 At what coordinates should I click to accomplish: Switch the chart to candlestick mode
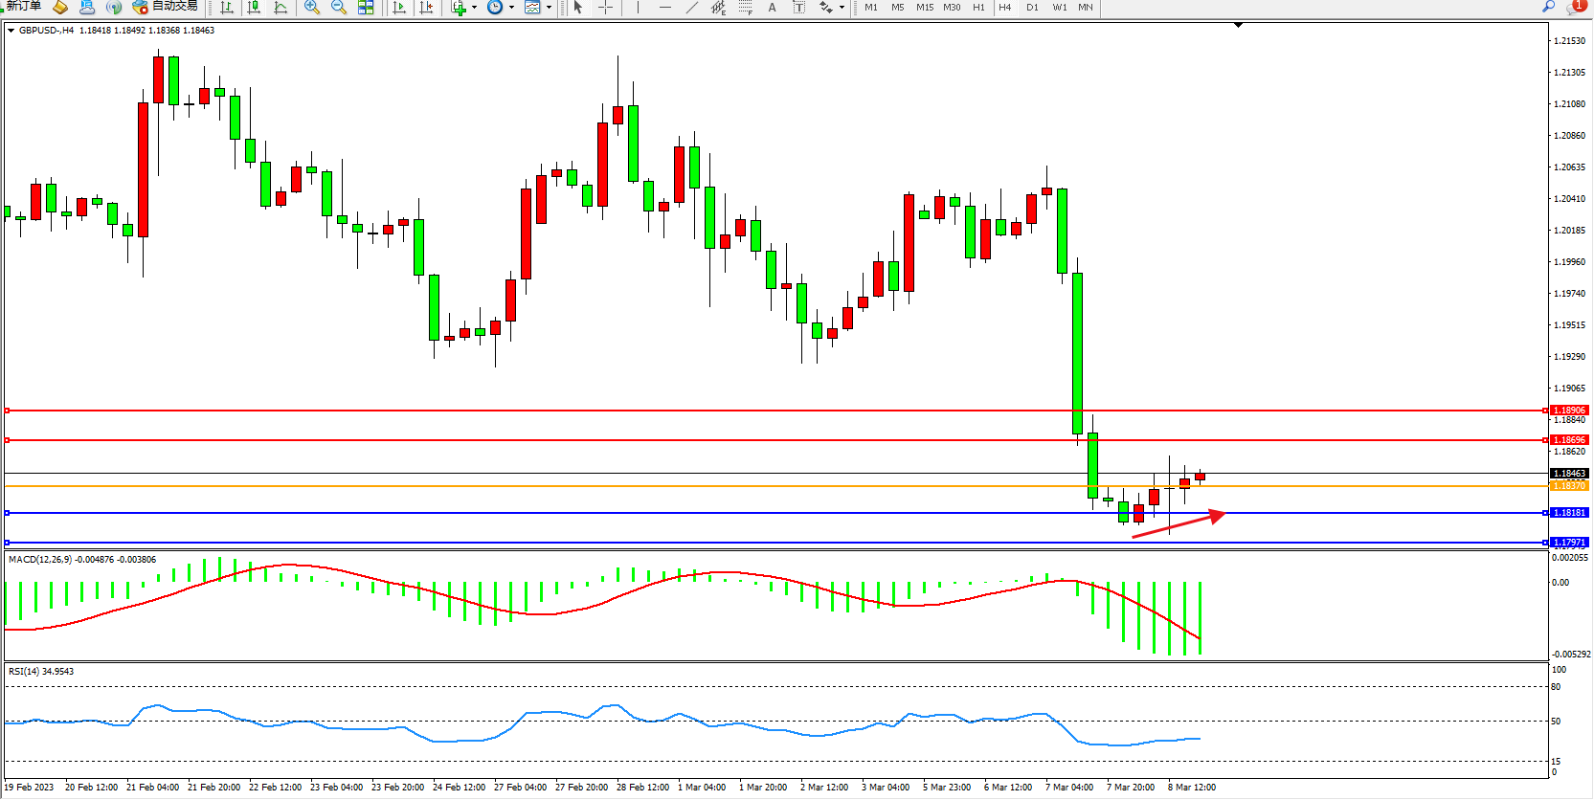[x=254, y=8]
